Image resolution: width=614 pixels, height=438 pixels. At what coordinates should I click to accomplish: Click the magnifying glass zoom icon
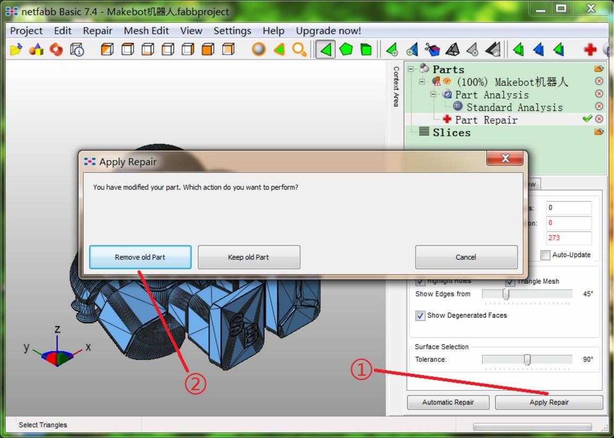tap(299, 50)
